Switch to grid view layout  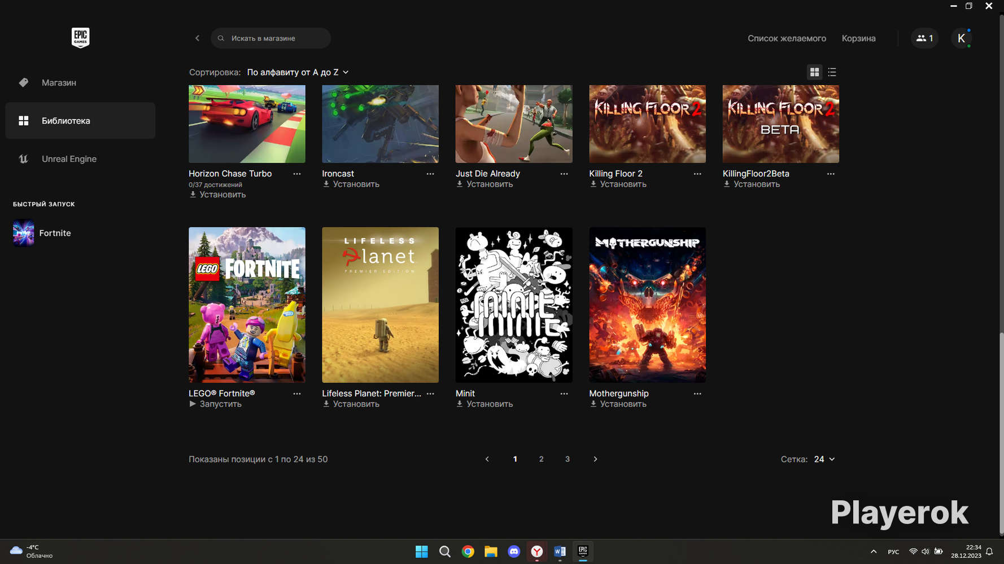pos(814,72)
